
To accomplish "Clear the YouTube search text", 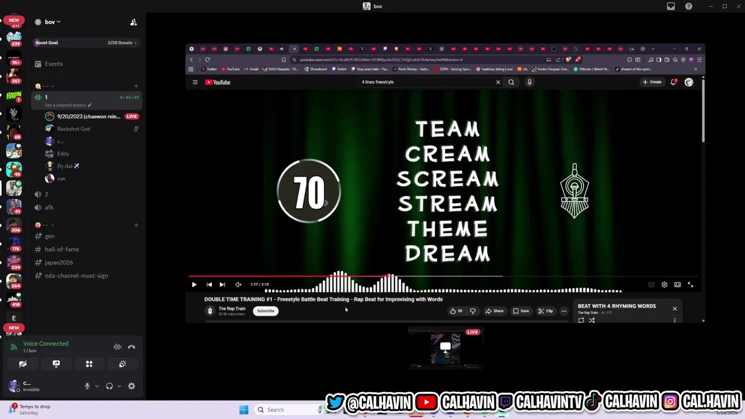I will pyautogui.click(x=498, y=82).
